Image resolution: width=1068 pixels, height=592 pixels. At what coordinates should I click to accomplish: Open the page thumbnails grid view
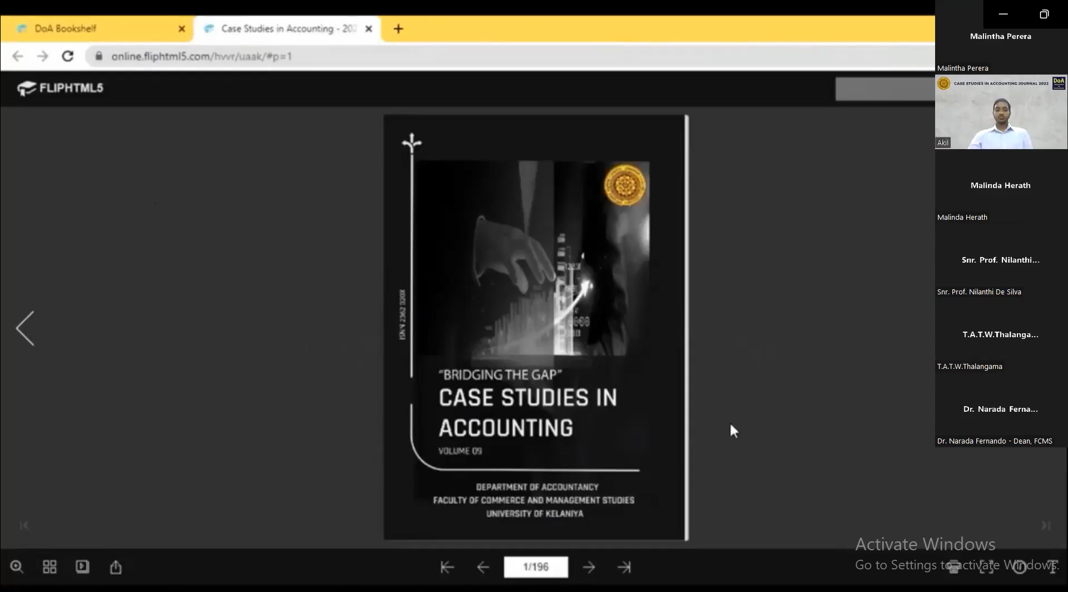[x=49, y=567]
